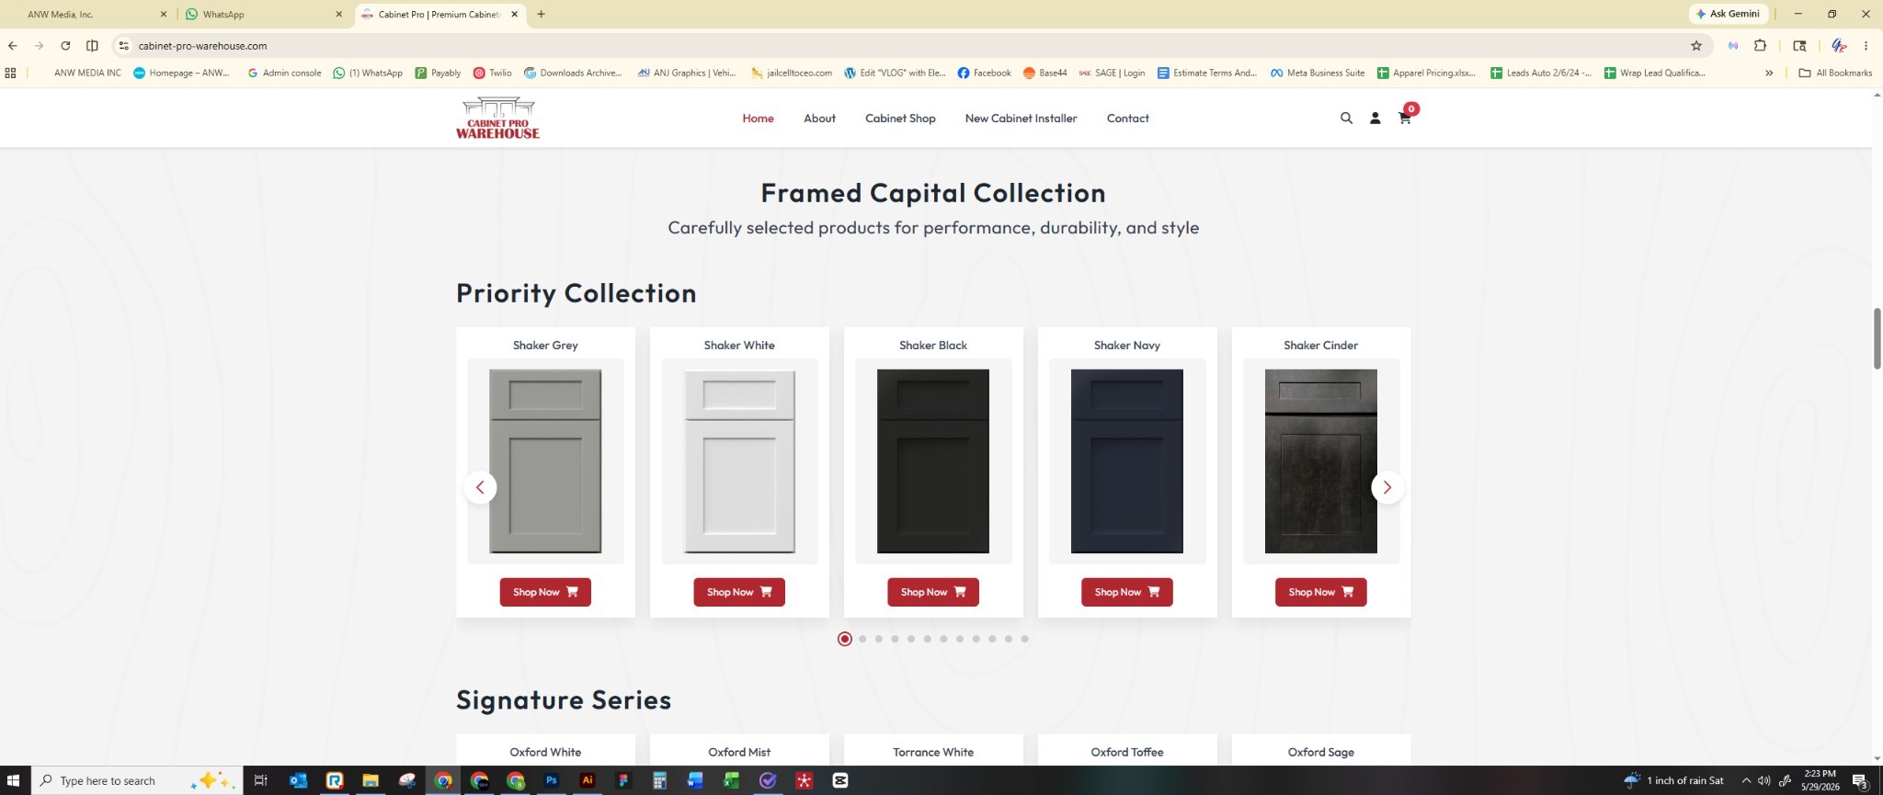
Task: Click Shop Now under Shaker Black
Action: click(933, 592)
